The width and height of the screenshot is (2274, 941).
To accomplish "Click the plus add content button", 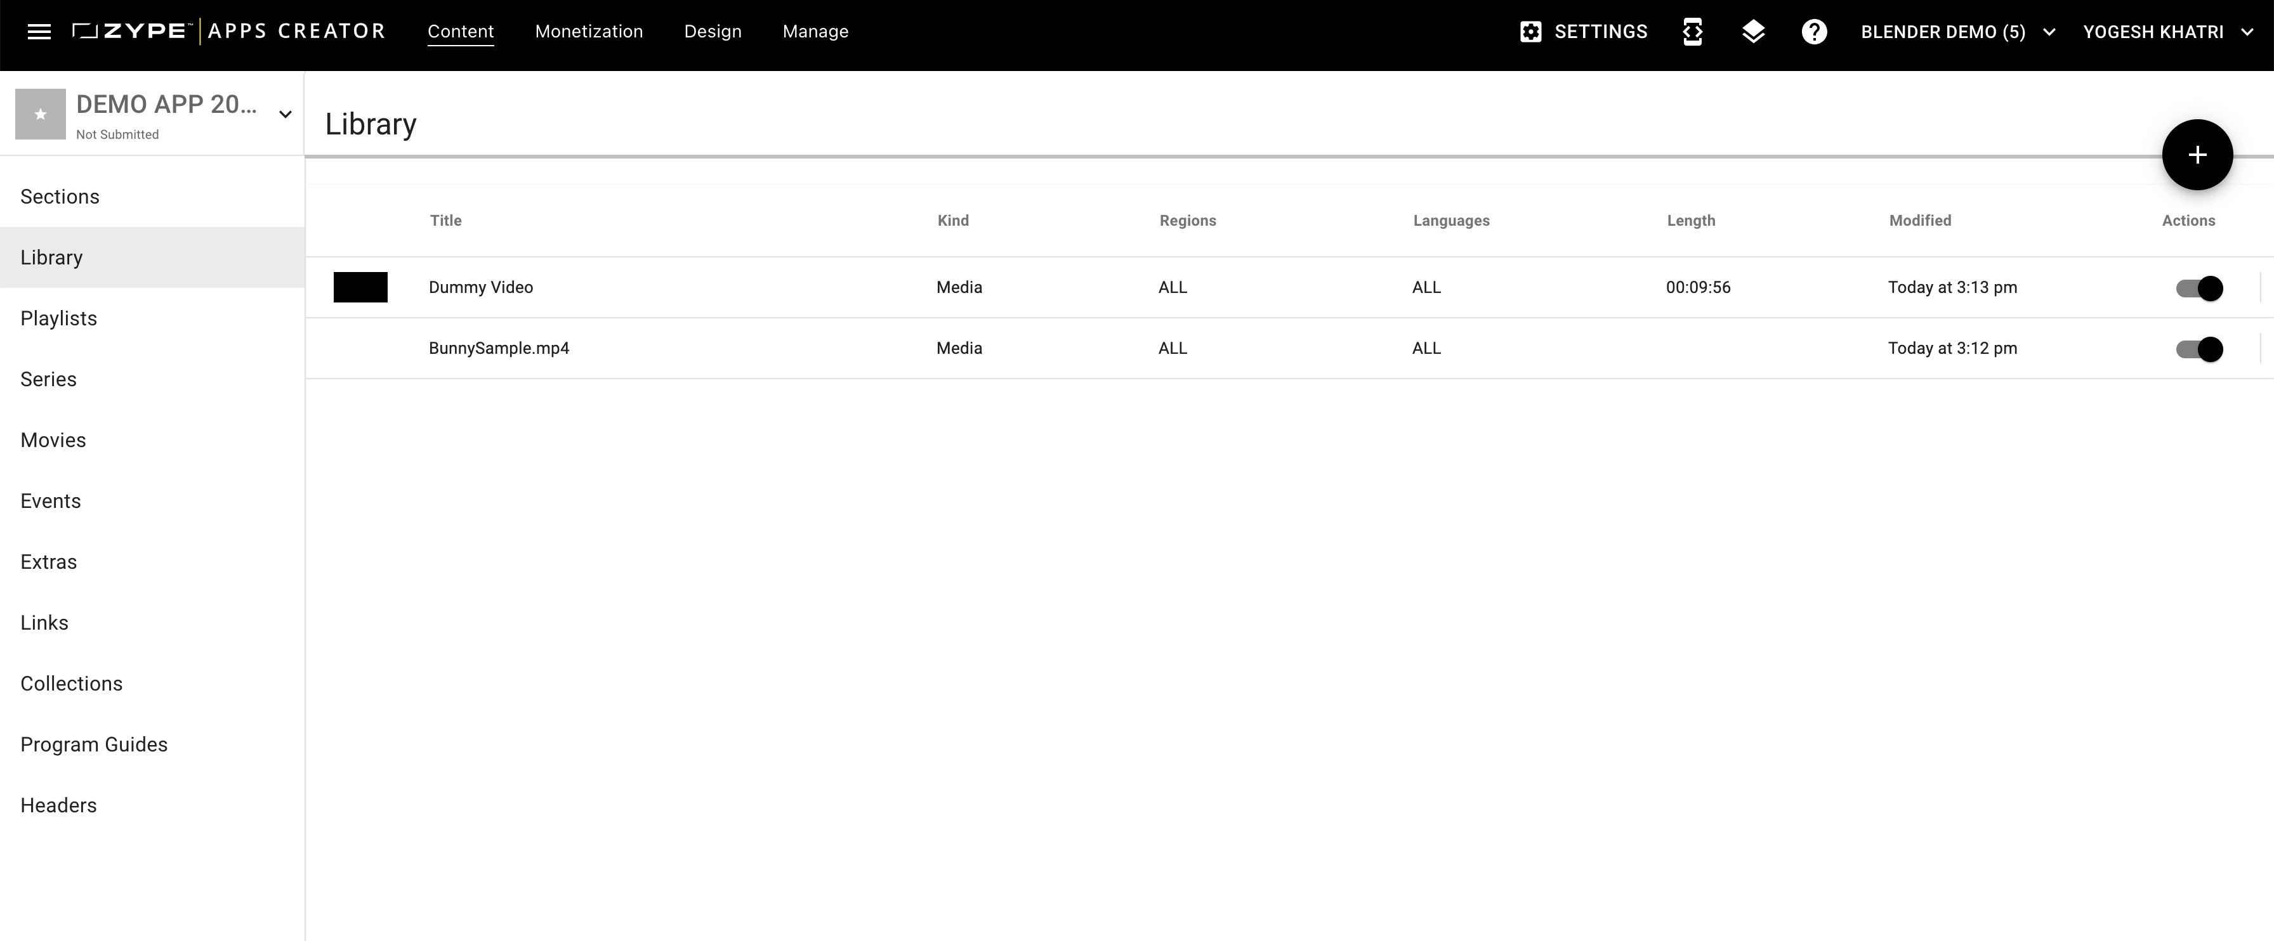I will [x=2197, y=155].
